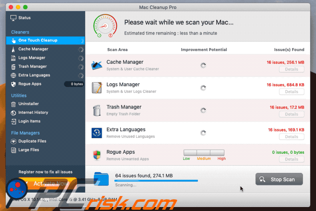
Task: Click the Large Files document icon
Action: coord(14,150)
